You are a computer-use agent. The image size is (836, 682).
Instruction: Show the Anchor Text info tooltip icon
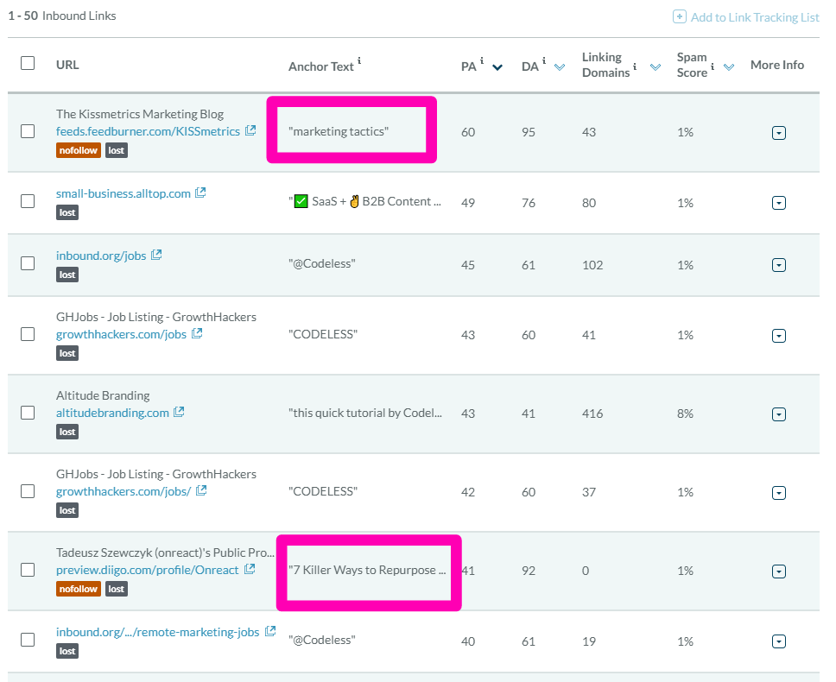359,60
